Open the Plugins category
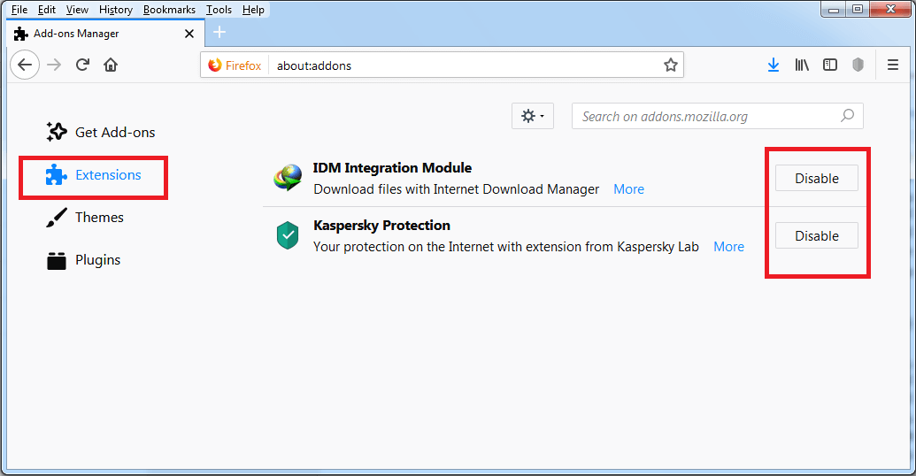Image resolution: width=916 pixels, height=476 pixels. point(83,260)
